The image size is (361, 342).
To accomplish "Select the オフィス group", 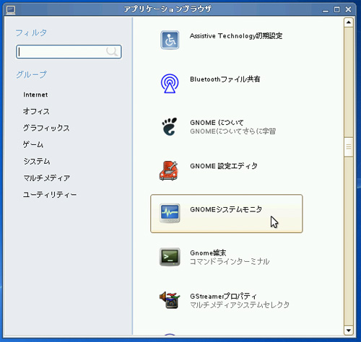I will (x=36, y=111).
